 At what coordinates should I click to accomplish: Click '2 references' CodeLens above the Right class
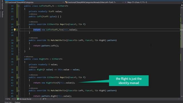[29, 57]
